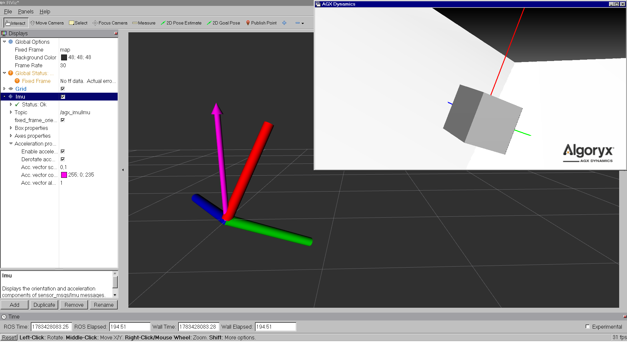Toggle the fixed_frame_orientation checkbox
627x342 pixels.
tap(63, 120)
